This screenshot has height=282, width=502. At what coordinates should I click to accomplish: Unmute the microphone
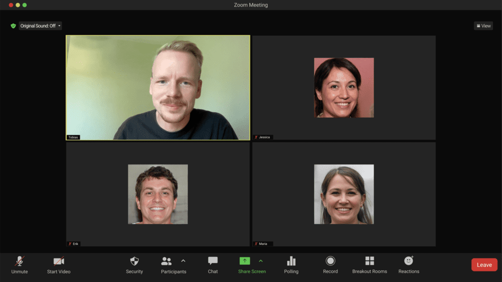click(20, 261)
